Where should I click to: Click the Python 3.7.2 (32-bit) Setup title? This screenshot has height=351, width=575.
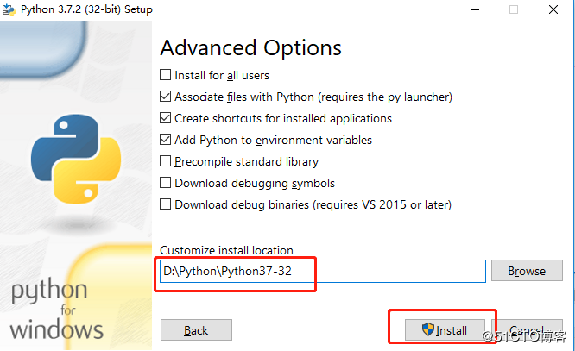point(86,9)
